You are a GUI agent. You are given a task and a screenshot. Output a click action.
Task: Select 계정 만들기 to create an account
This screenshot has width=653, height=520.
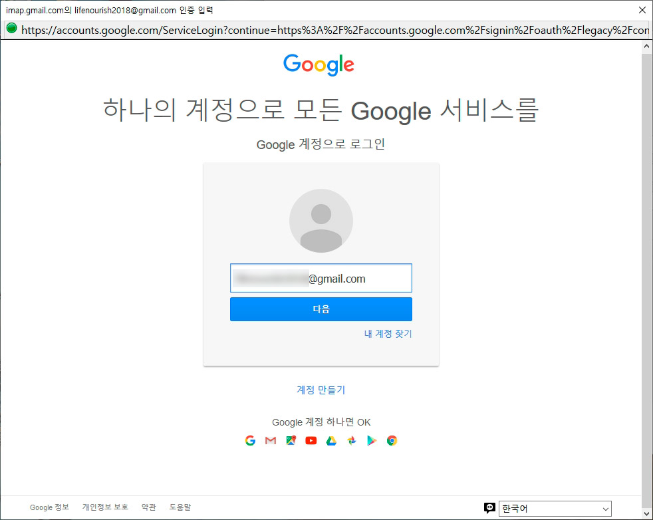[x=321, y=390]
